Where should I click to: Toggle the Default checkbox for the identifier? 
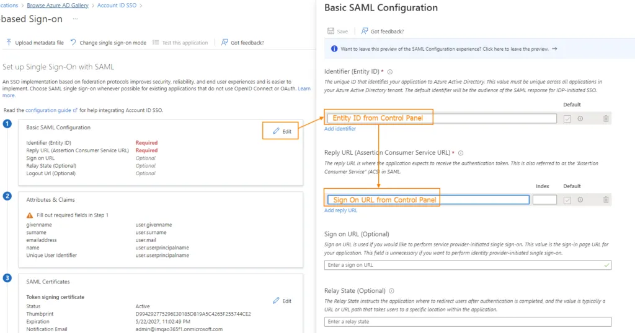pyautogui.click(x=567, y=119)
